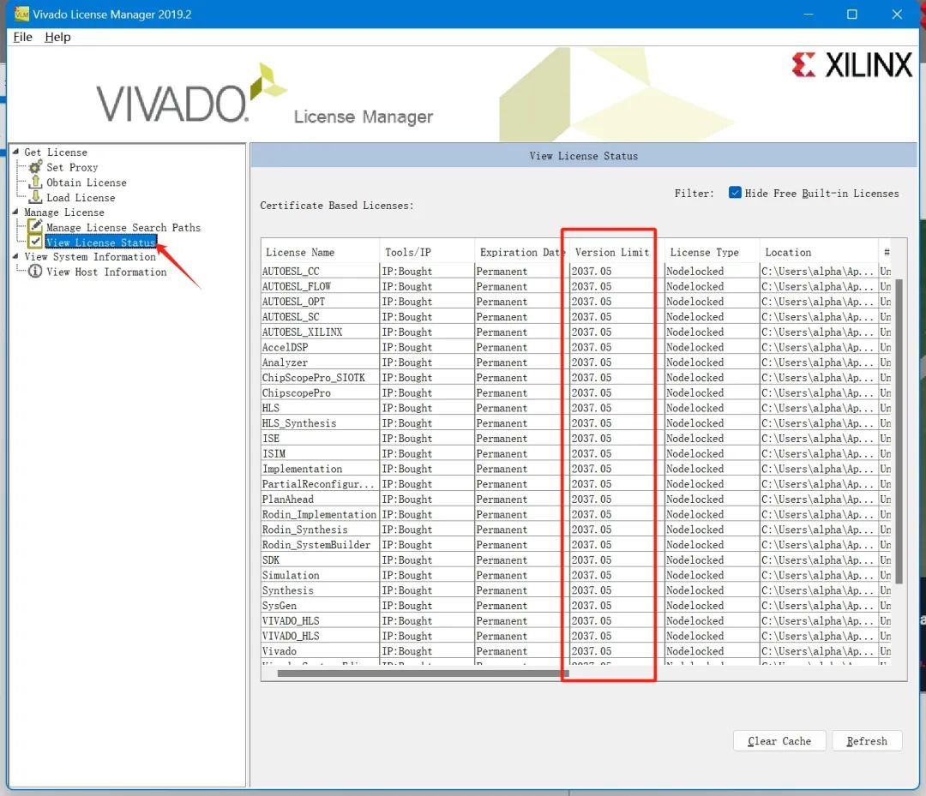The height and width of the screenshot is (796, 926).
Task: Maximize the Vivado License Manager window
Action: [851, 15]
